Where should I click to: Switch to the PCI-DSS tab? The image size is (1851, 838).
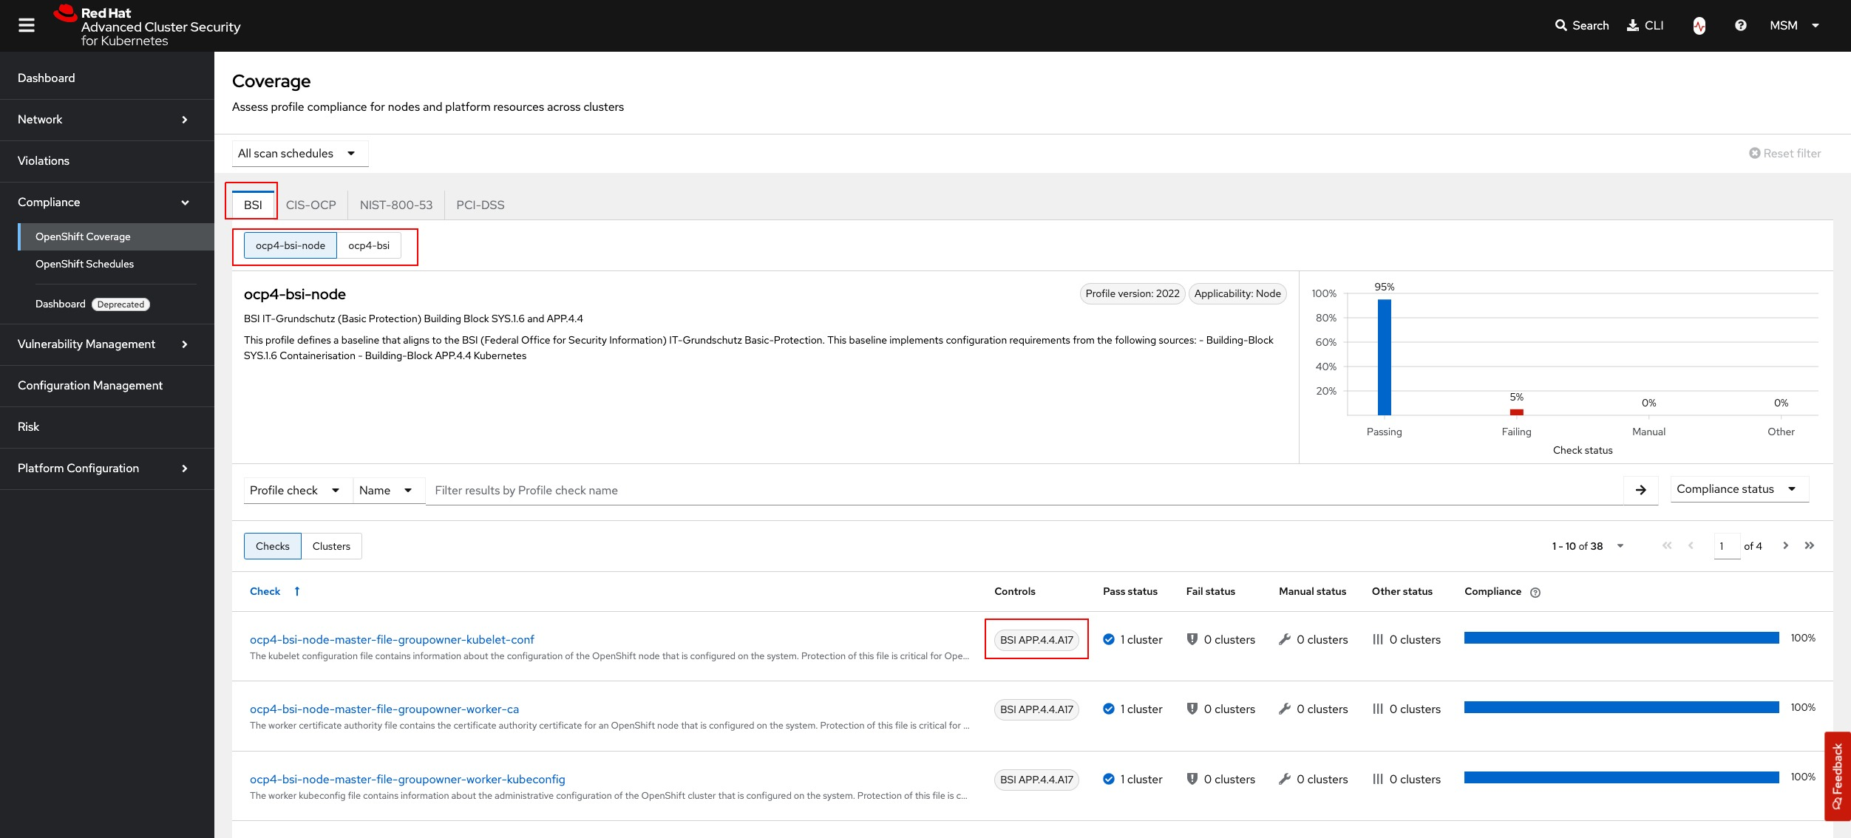click(x=480, y=205)
